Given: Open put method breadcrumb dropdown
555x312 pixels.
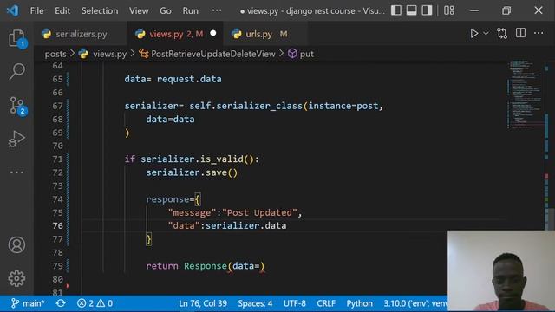Looking at the screenshot, I should (x=306, y=54).
